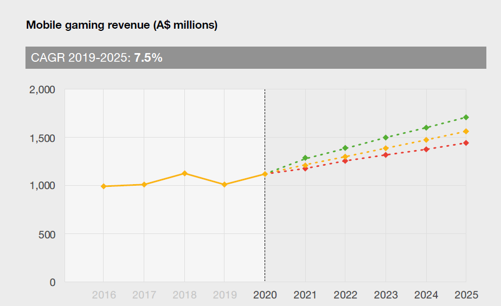Click the red 2023 data point
This screenshot has height=306, width=501.
(x=386, y=155)
